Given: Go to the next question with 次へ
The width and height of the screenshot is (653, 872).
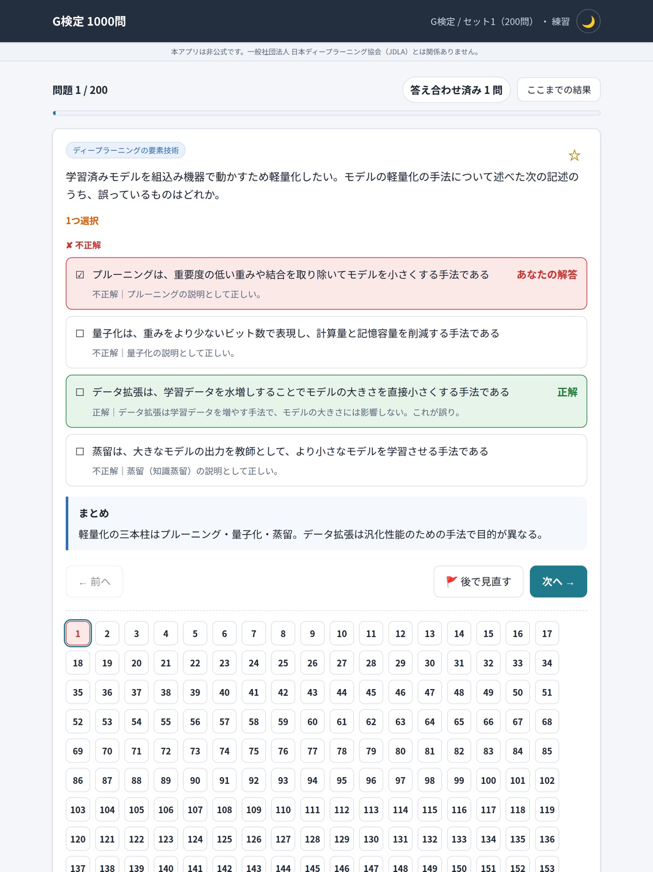Looking at the screenshot, I should pos(558,582).
